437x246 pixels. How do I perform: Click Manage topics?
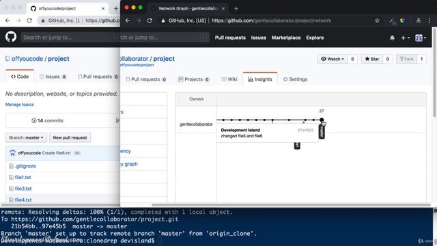point(20,105)
